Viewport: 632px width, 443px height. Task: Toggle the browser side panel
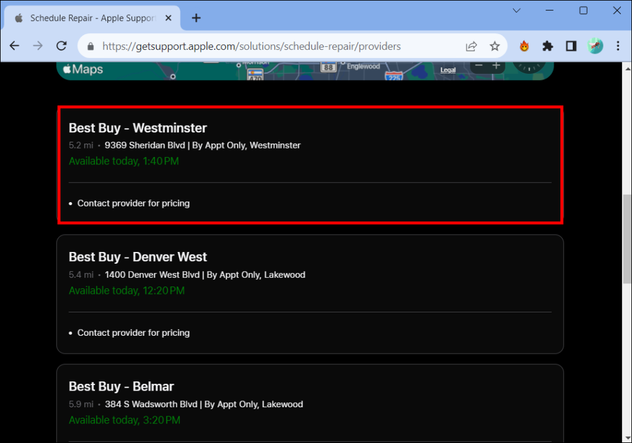[x=571, y=46]
